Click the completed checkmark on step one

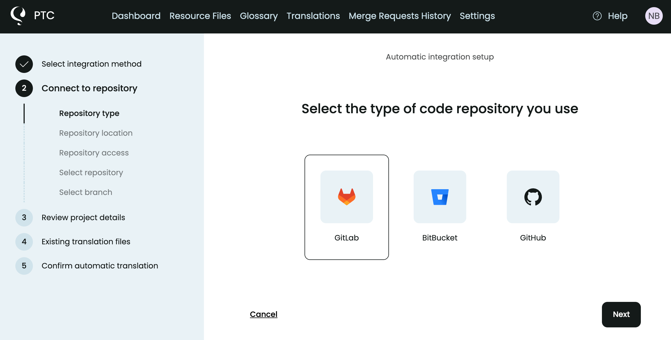24,64
